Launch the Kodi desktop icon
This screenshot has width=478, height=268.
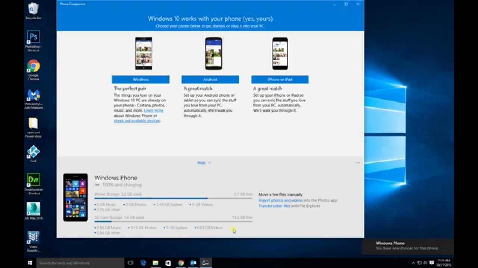point(33,154)
